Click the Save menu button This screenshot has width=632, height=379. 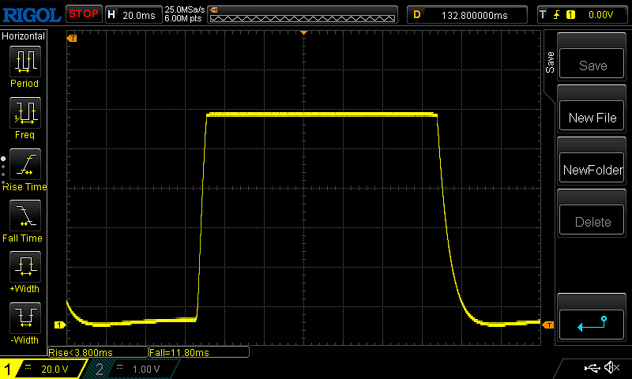[592, 64]
